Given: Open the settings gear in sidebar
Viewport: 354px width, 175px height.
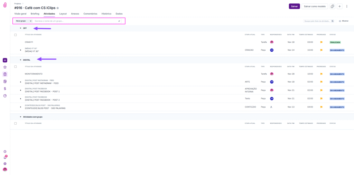Looking at the screenshot, I should pyautogui.click(x=5, y=164).
